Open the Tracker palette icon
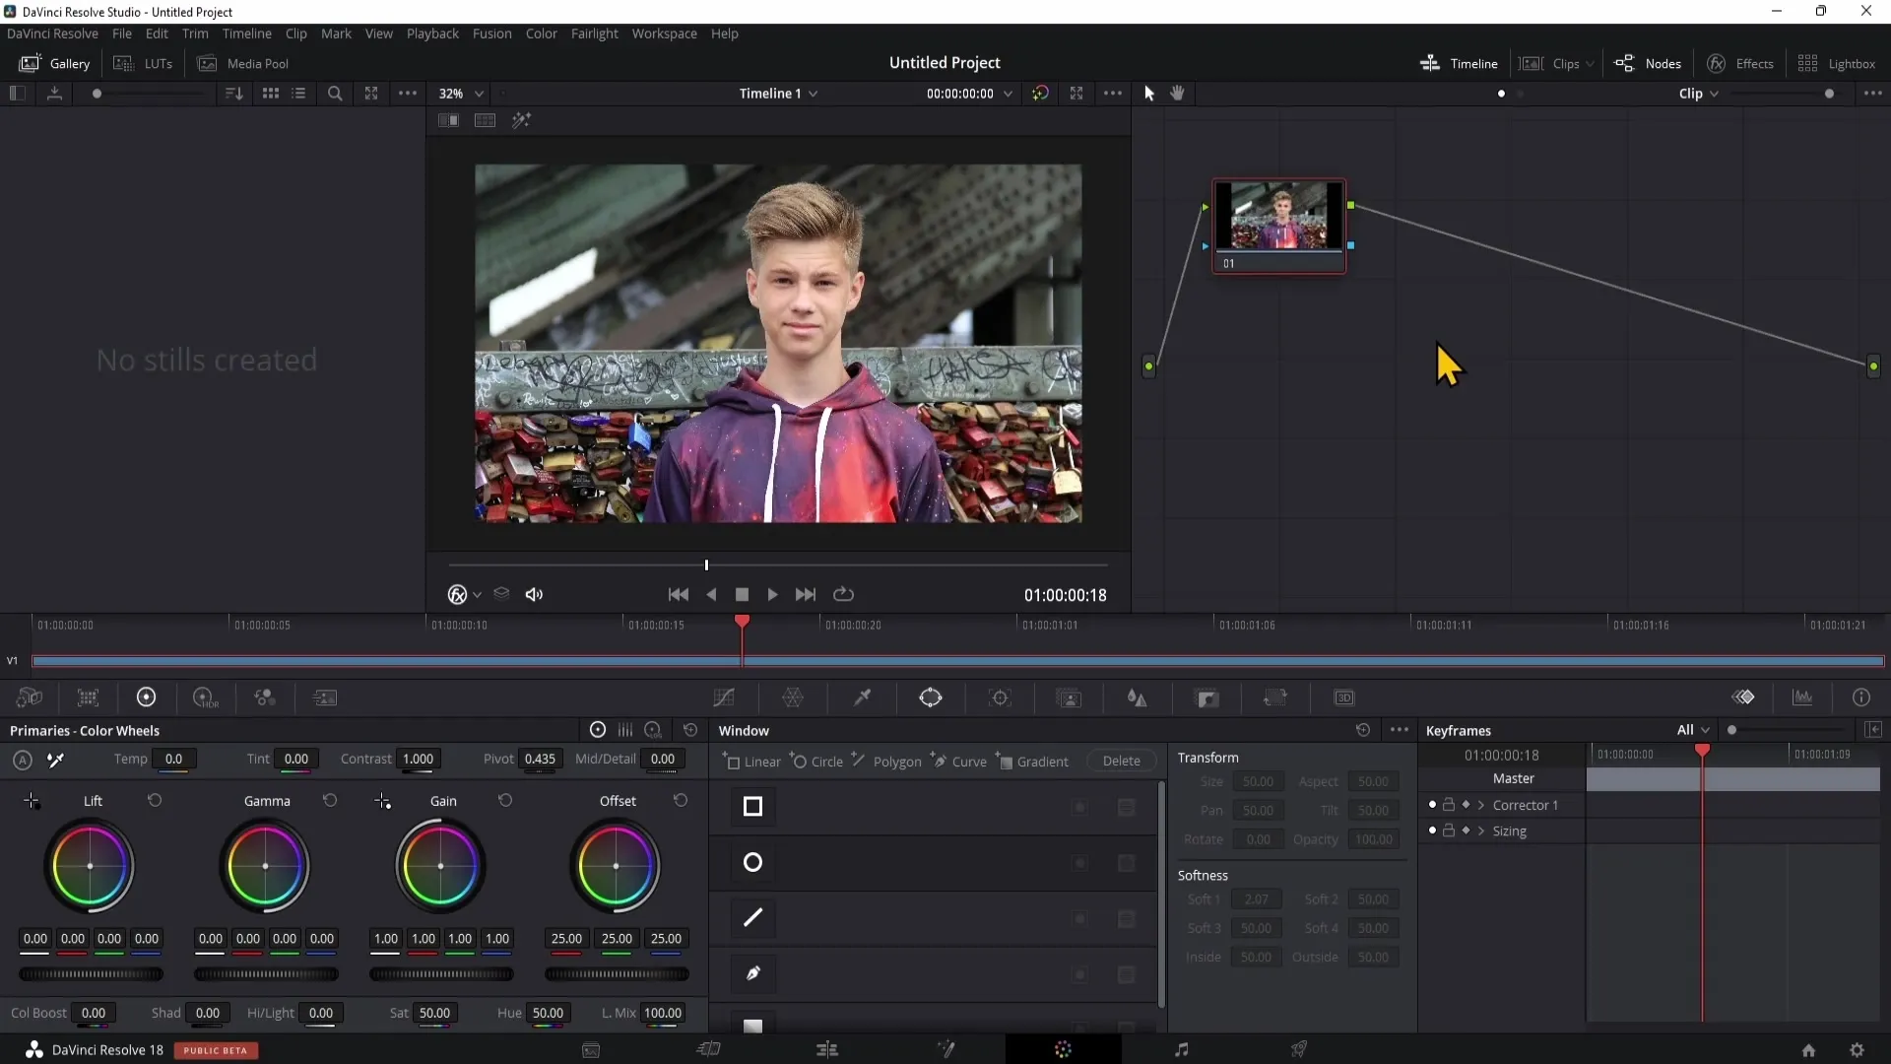 pos(1000,698)
